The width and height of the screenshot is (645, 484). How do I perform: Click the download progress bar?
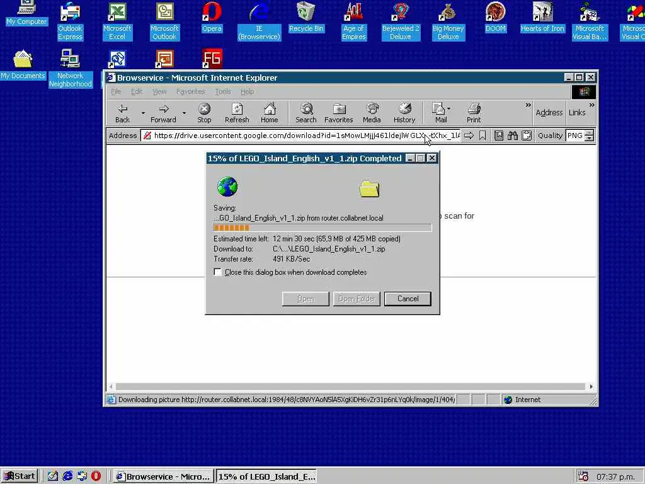322,228
